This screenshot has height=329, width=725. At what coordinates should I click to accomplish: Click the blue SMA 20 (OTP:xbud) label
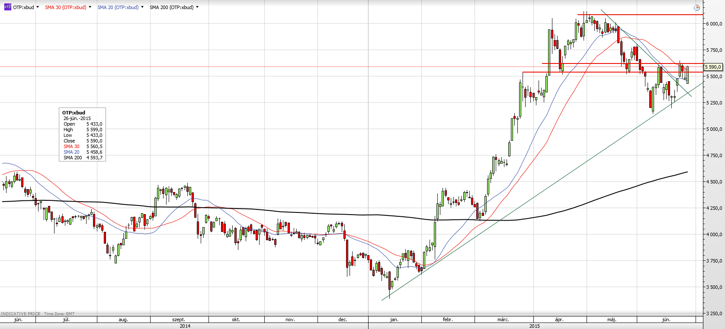(118, 7)
